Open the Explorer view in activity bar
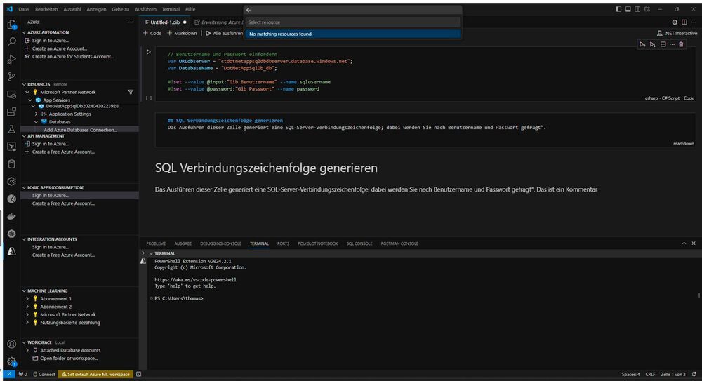 point(12,24)
